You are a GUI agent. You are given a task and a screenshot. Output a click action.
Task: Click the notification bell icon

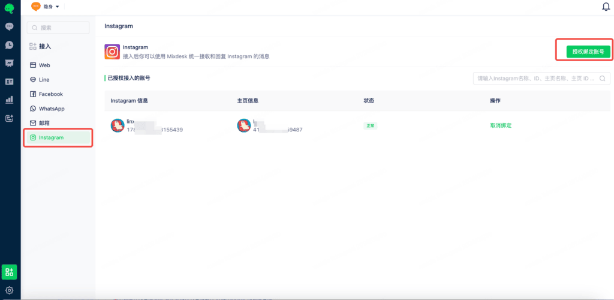point(606,7)
